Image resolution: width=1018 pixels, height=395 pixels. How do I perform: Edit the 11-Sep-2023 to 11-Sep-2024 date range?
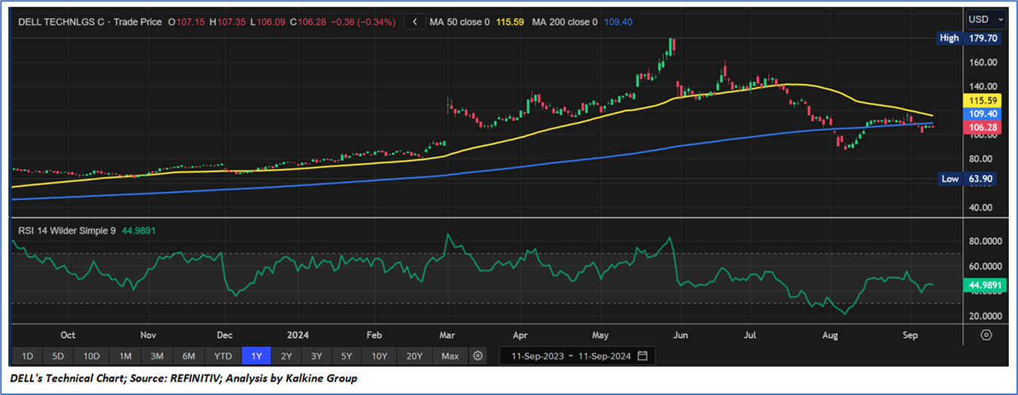pyautogui.click(x=569, y=355)
